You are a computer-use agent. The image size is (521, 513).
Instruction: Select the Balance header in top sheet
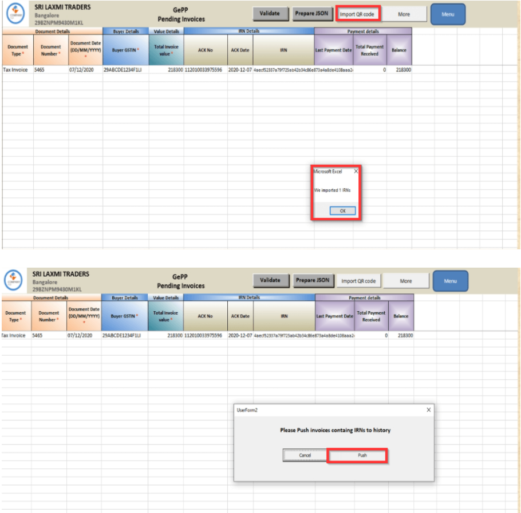point(399,50)
